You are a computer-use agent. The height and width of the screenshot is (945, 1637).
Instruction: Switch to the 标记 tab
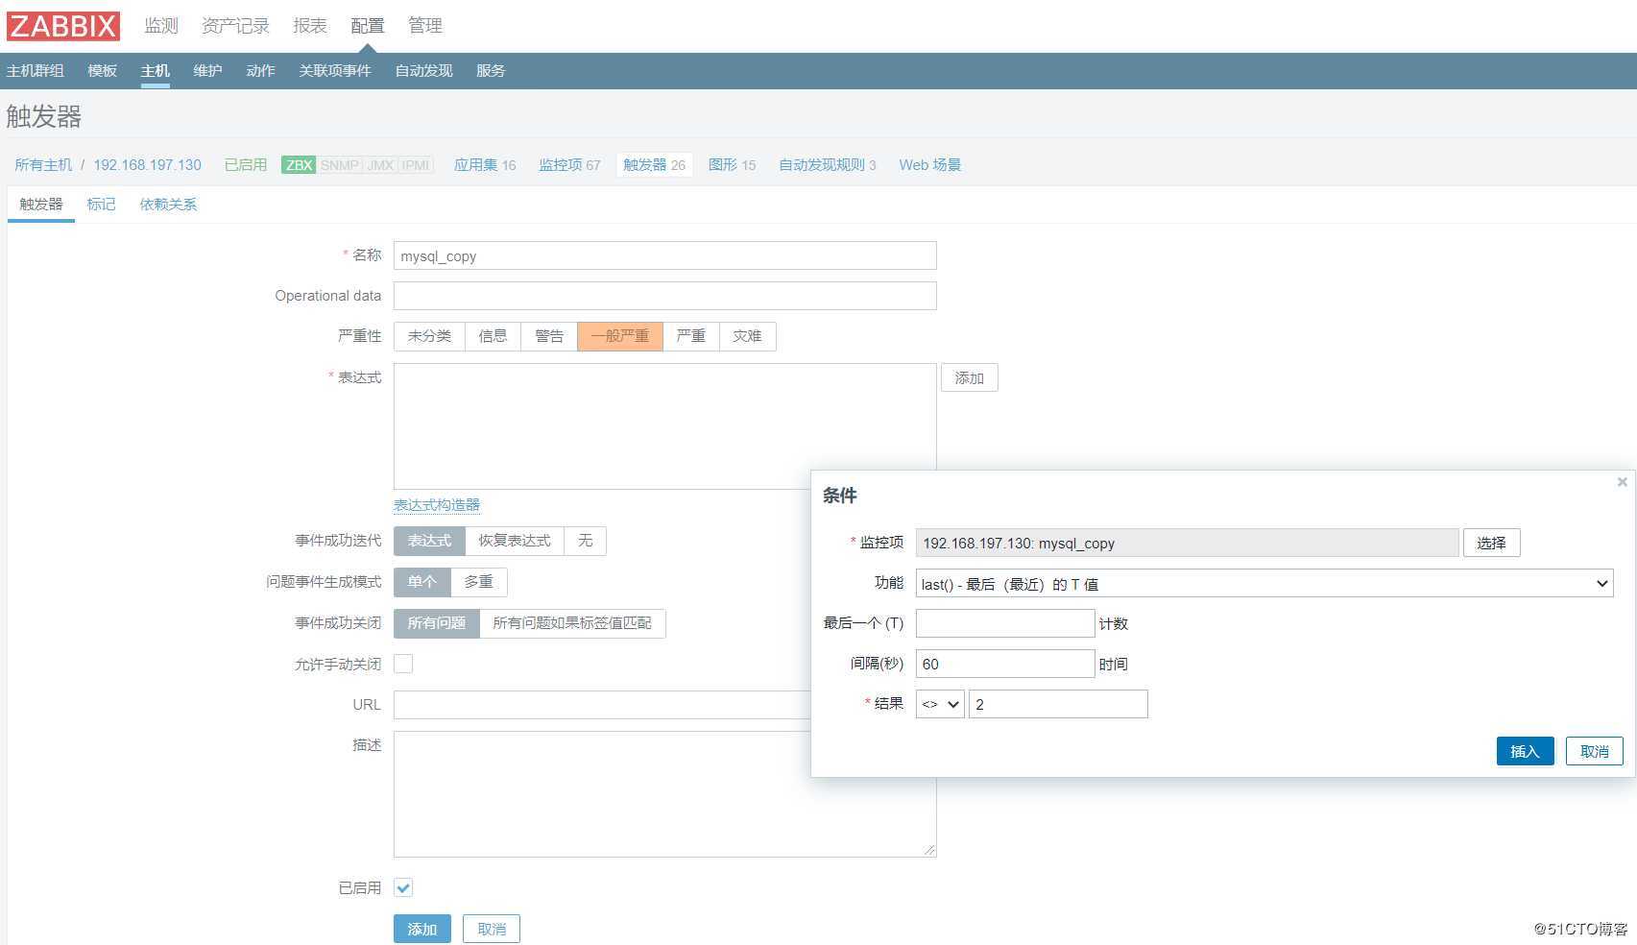[101, 205]
